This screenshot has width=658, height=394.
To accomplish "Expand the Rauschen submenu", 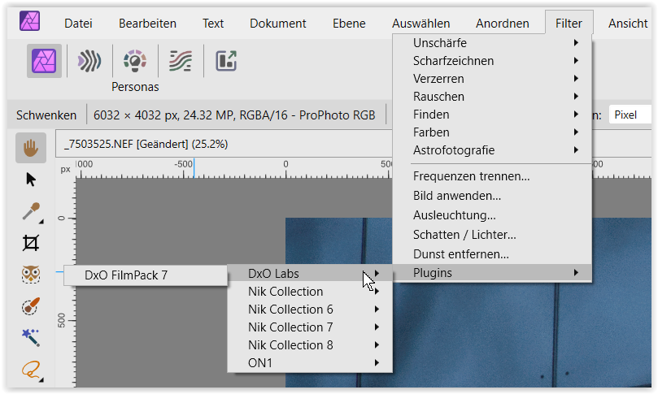I will [x=492, y=97].
